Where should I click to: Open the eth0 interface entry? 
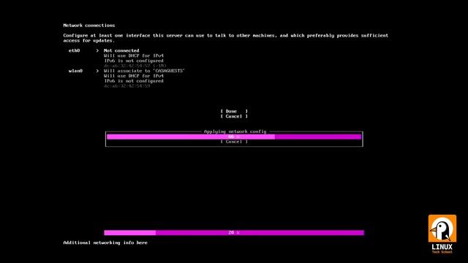click(x=75, y=50)
